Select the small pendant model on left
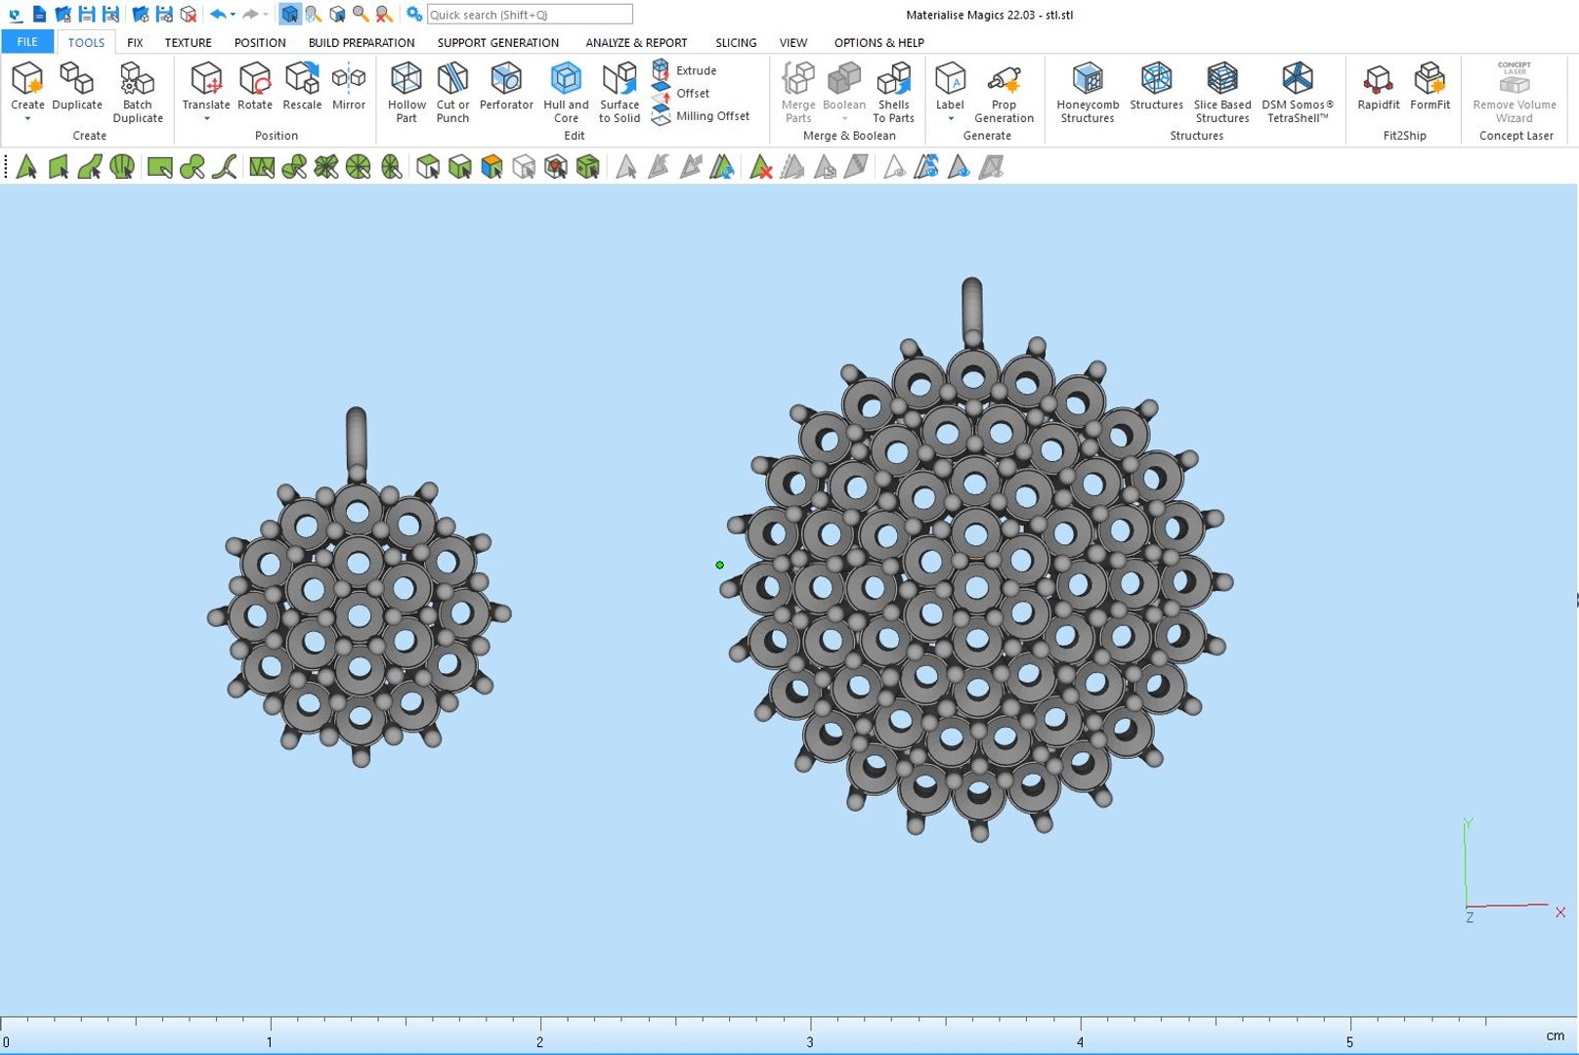The image size is (1579, 1055). [359, 589]
